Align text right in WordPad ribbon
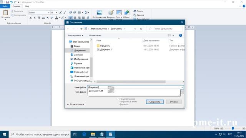Screen dimensions: 246x138 click(79, 18)
